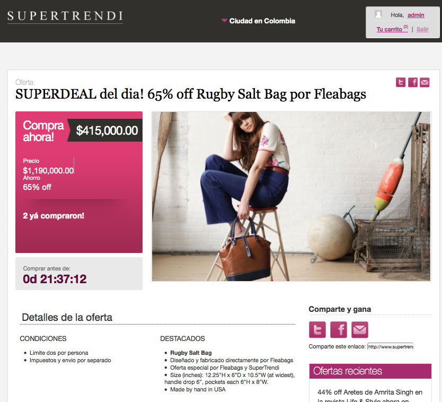The image size is (442, 402).
Task: Click the user avatar icon beside Hola
Action: 378,14
